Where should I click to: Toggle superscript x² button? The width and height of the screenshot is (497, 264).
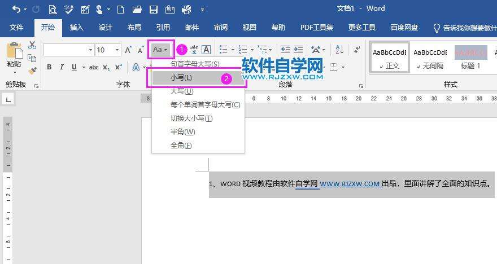pos(119,67)
